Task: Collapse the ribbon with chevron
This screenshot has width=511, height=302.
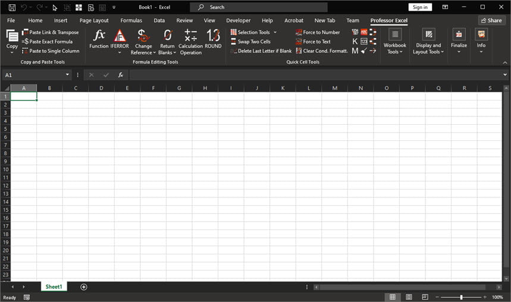Action: [505, 62]
